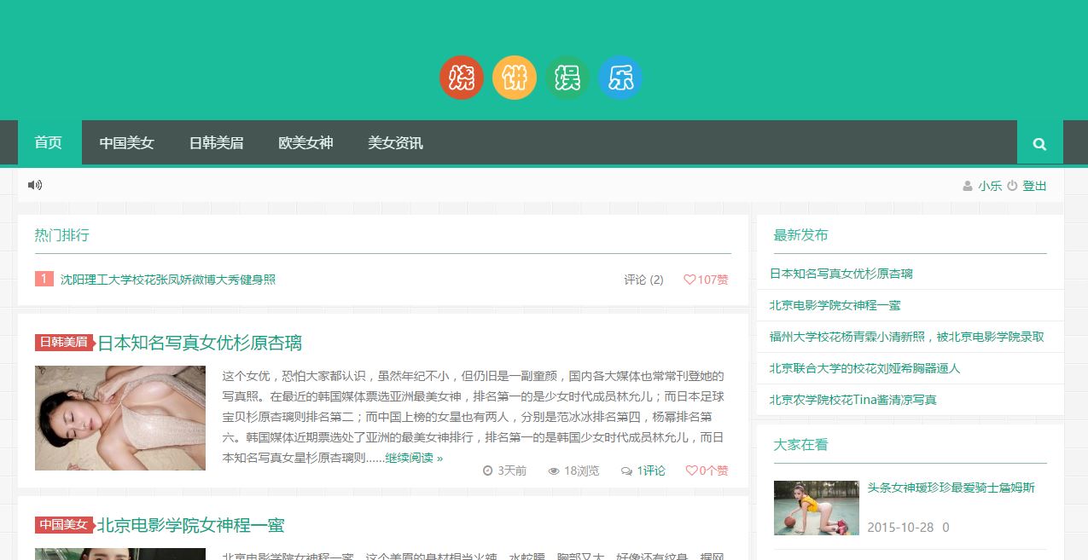1088x560 pixels.
Task: Click the 最新发布 heading
Action: tap(800, 235)
